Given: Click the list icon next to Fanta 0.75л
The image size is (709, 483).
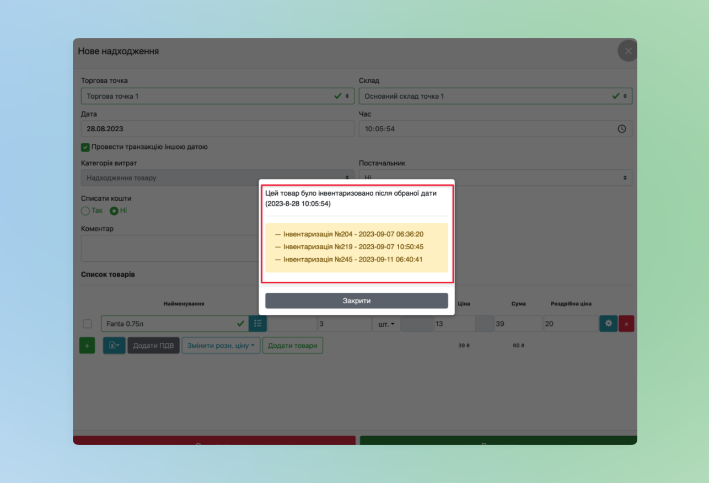Looking at the screenshot, I should 257,324.
